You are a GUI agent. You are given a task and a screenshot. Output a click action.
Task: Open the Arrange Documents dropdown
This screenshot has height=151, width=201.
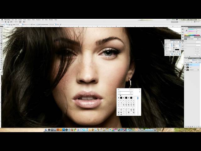tap(20, 22)
